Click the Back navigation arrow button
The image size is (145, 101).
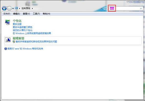[4, 8]
